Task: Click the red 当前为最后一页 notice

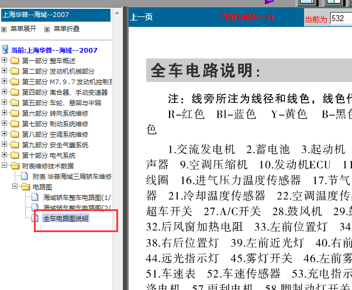Action: pyautogui.click(x=247, y=17)
